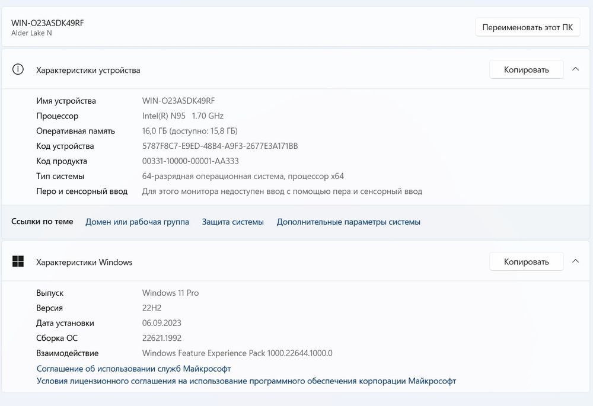The image size is (593, 406).
Task: Select the pen and touch unavailable message
Action: tap(282, 191)
